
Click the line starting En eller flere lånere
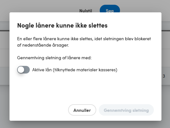tap(84, 39)
